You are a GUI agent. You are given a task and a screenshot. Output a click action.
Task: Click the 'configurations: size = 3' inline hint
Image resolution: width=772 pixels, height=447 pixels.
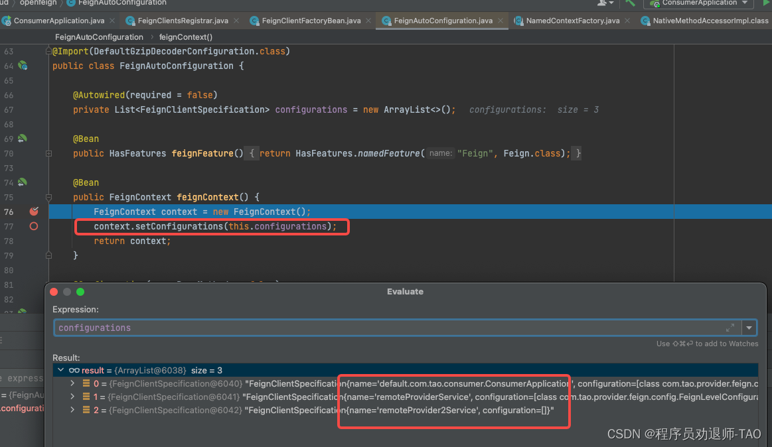[x=534, y=109]
